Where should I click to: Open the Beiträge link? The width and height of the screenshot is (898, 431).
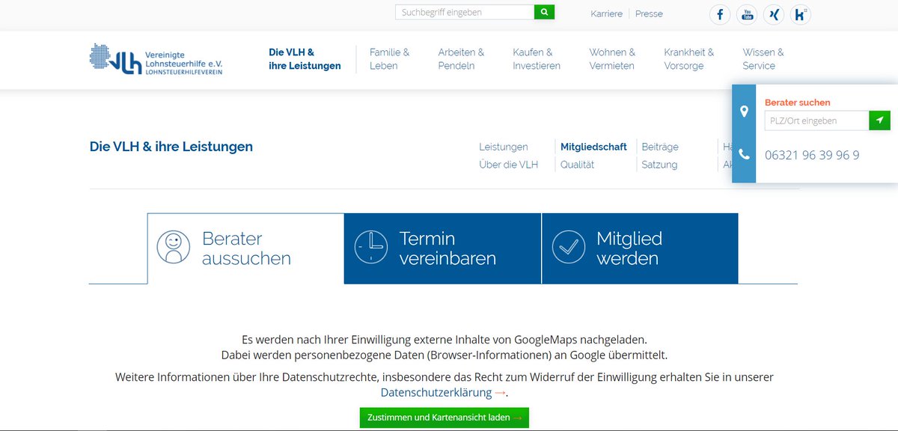tap(660, 147)
